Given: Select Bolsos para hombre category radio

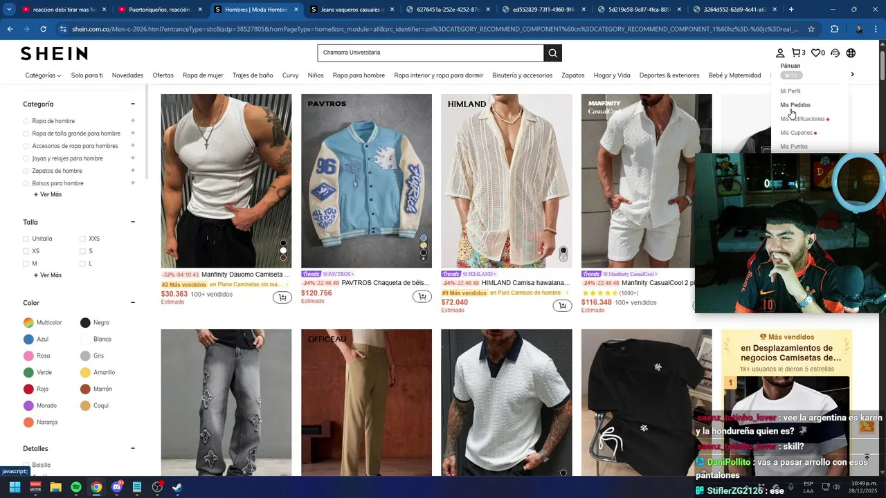Looking at the screenshot, I should [x=26, y=183].
